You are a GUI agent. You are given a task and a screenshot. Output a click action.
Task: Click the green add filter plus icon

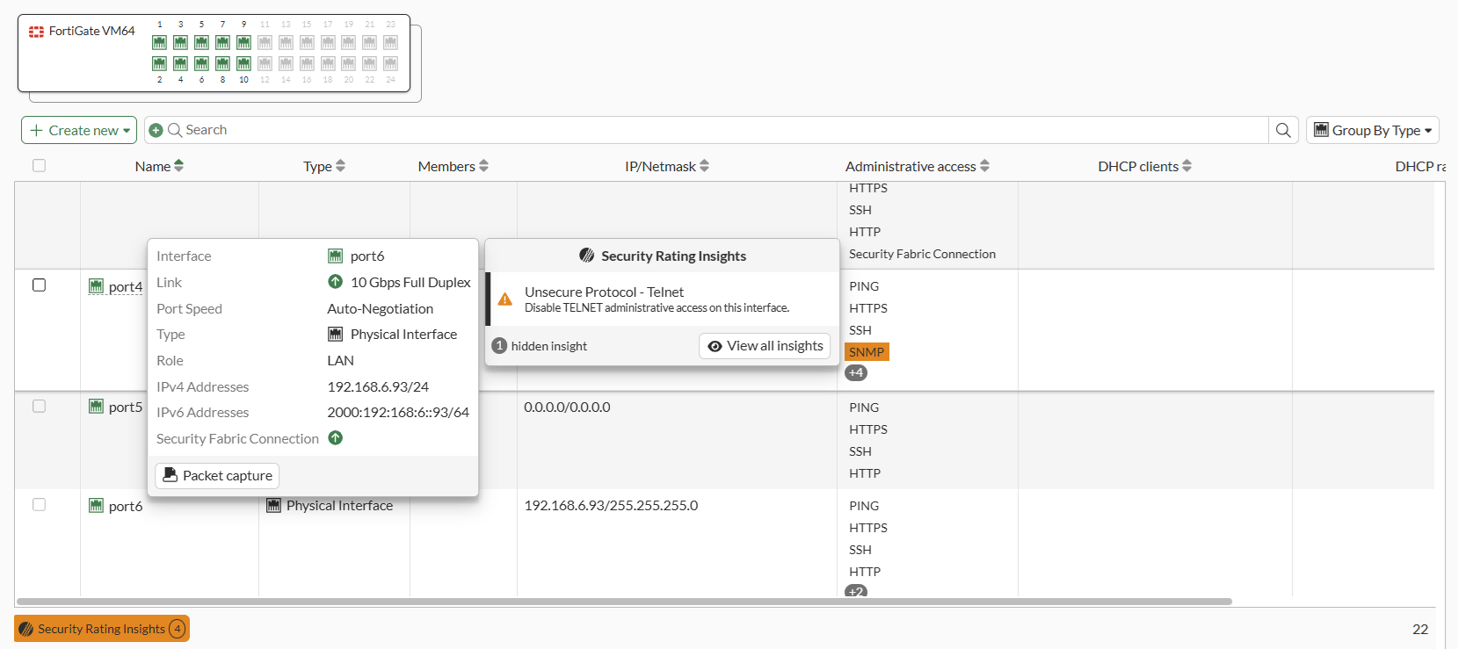point(156,130)
